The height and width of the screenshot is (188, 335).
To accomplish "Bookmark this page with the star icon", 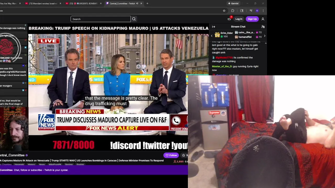I will pos(224,11).
